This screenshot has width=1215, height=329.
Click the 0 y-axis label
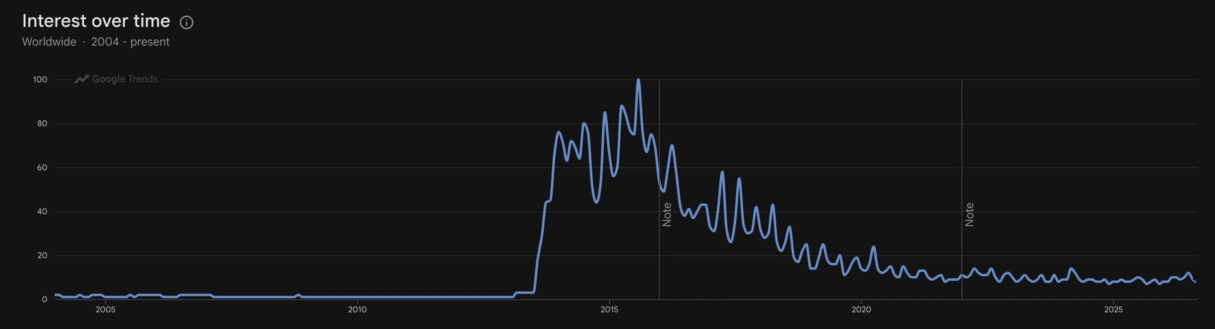point(45,299)
